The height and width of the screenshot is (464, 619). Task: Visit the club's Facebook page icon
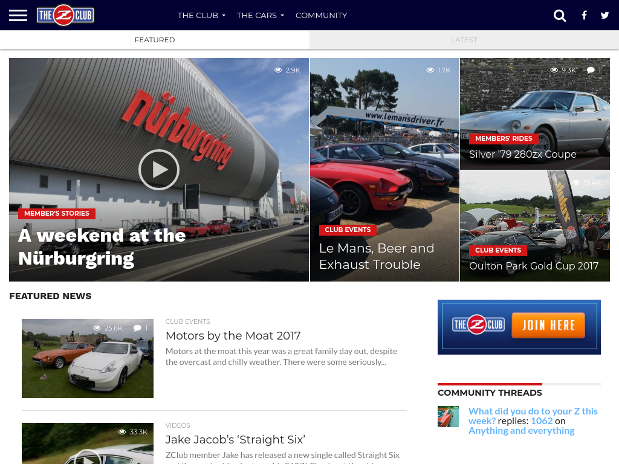point(585,15)
